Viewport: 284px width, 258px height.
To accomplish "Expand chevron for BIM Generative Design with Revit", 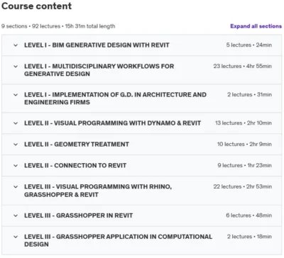I will pyautogui.click(x=16, y=45).
